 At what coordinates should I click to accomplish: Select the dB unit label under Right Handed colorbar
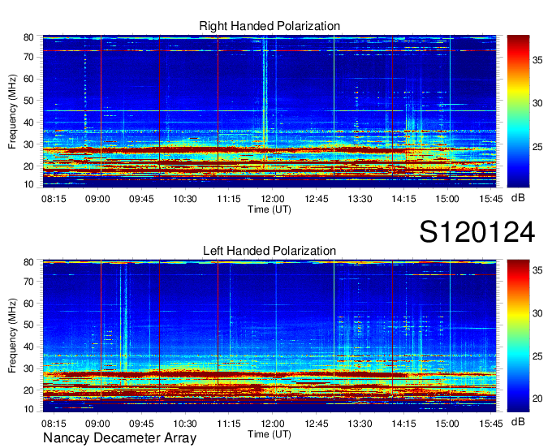tap(518, 198)
